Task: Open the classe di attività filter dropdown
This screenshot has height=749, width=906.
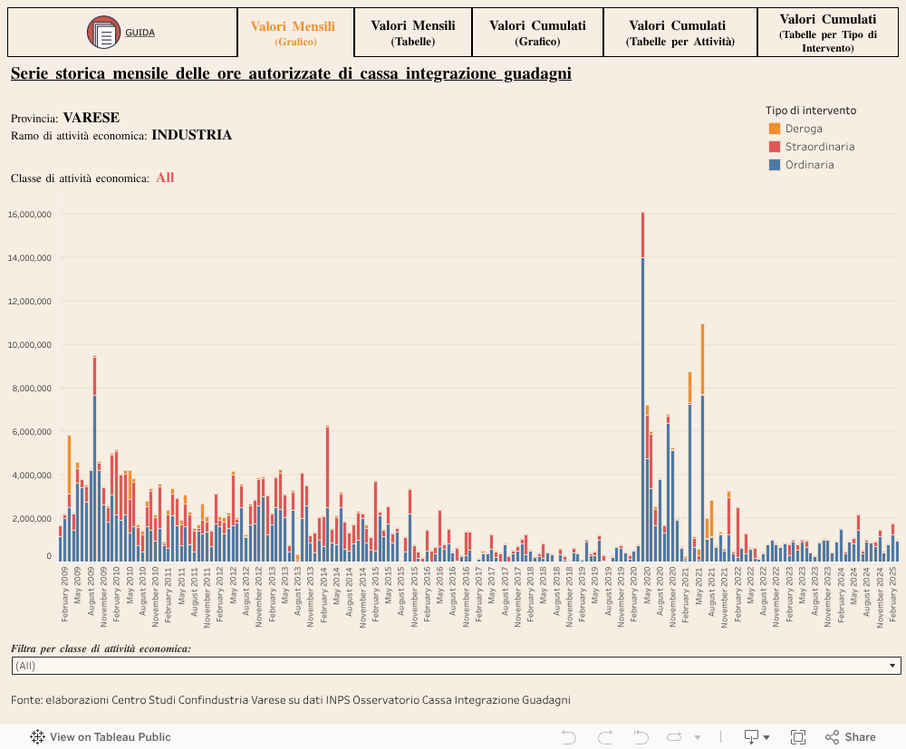Action: click(456, 666)
